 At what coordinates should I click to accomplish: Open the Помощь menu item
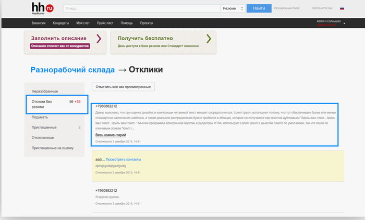coord(127,24)
